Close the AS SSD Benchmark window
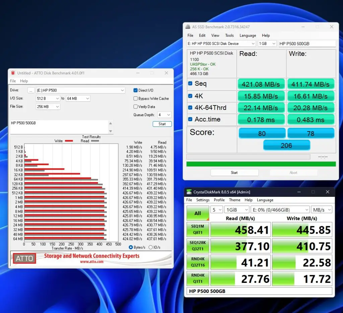 click(332, 27)
